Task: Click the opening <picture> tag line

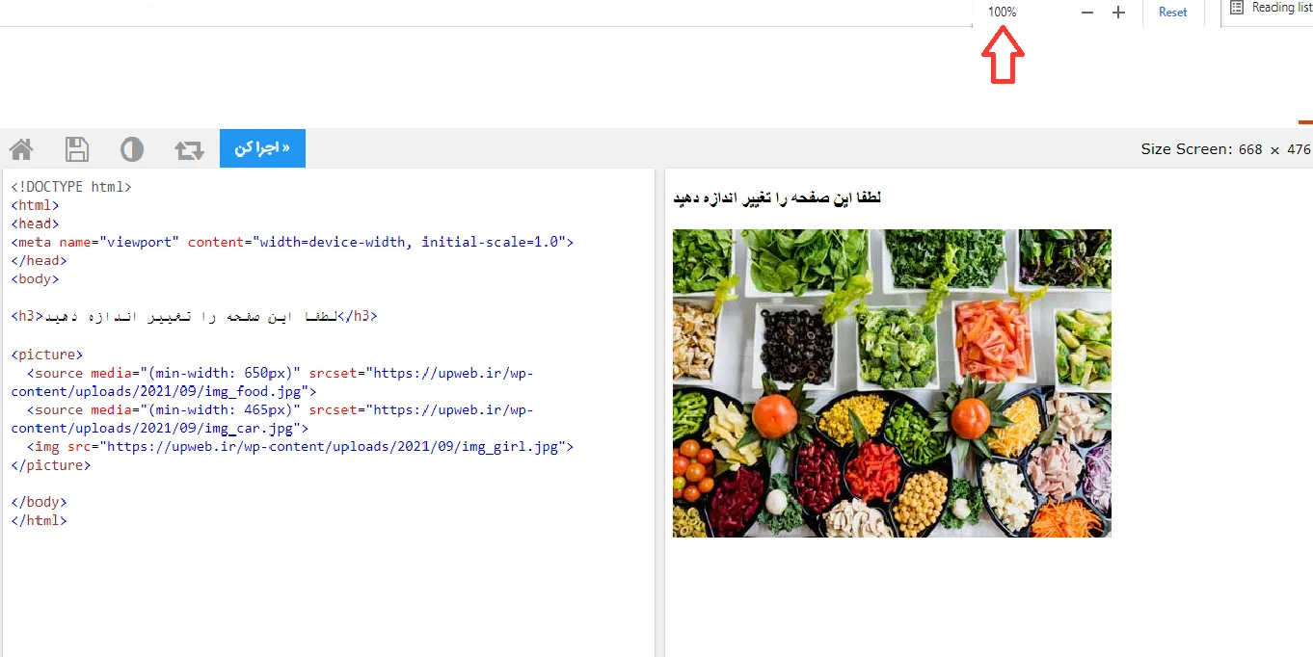Action: [47, 355]
